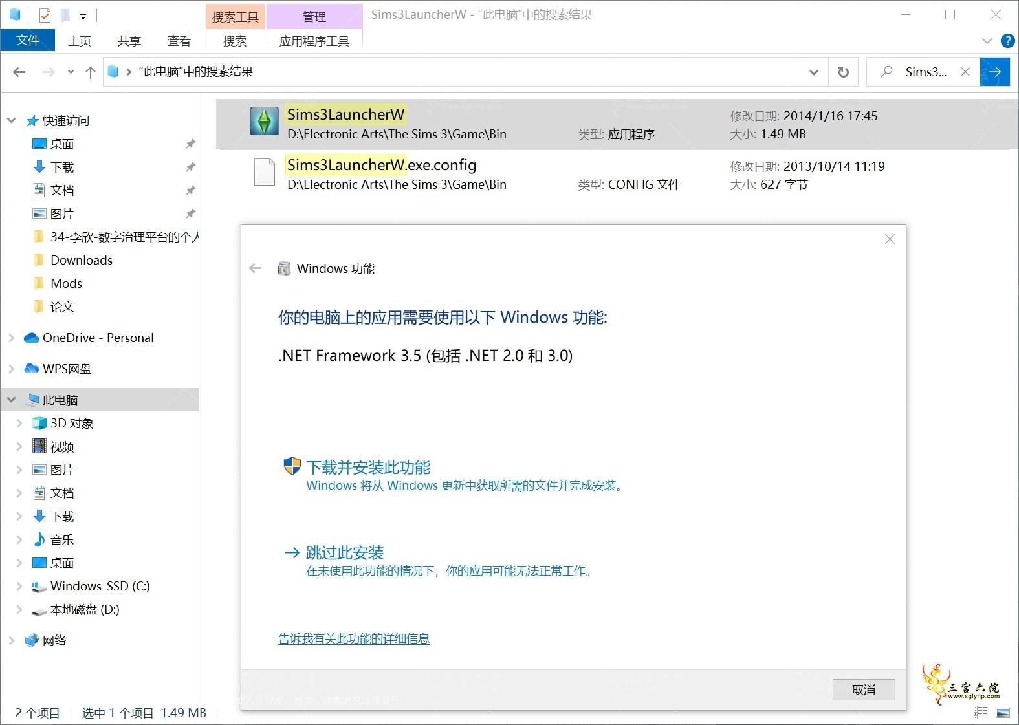Image resolution: width=1019 pixels, height=725 pixels.
Task: Close the Windows 功能 dialog
Action: (x=890, y=239)
